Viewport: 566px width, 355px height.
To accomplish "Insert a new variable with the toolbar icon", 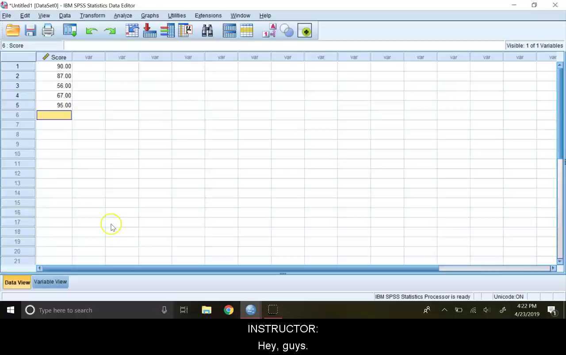I will (246, 30).
